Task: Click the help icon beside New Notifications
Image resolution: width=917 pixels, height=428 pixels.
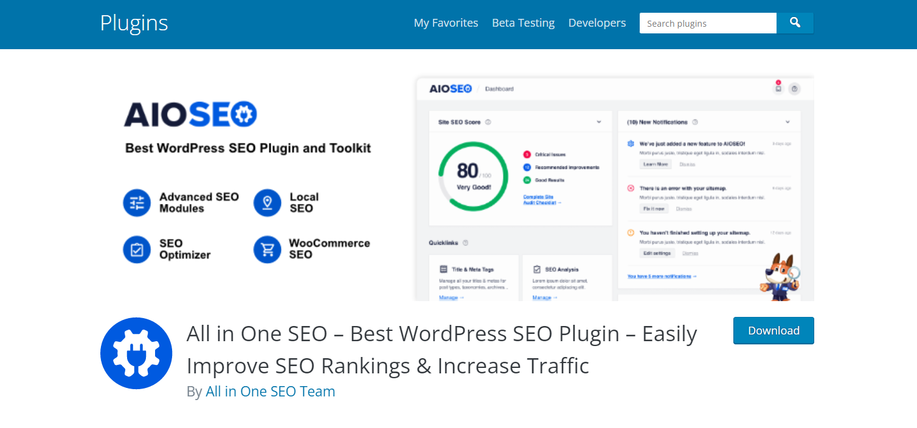Action: [x=695, y=122]
